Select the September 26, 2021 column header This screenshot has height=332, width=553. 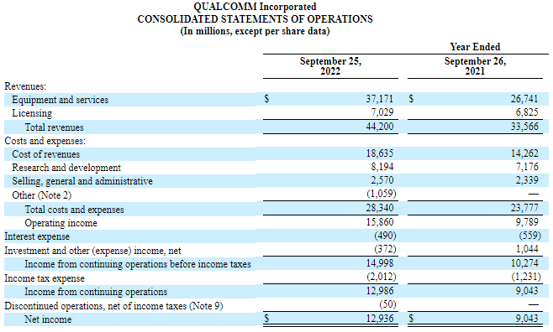(475, 66)
